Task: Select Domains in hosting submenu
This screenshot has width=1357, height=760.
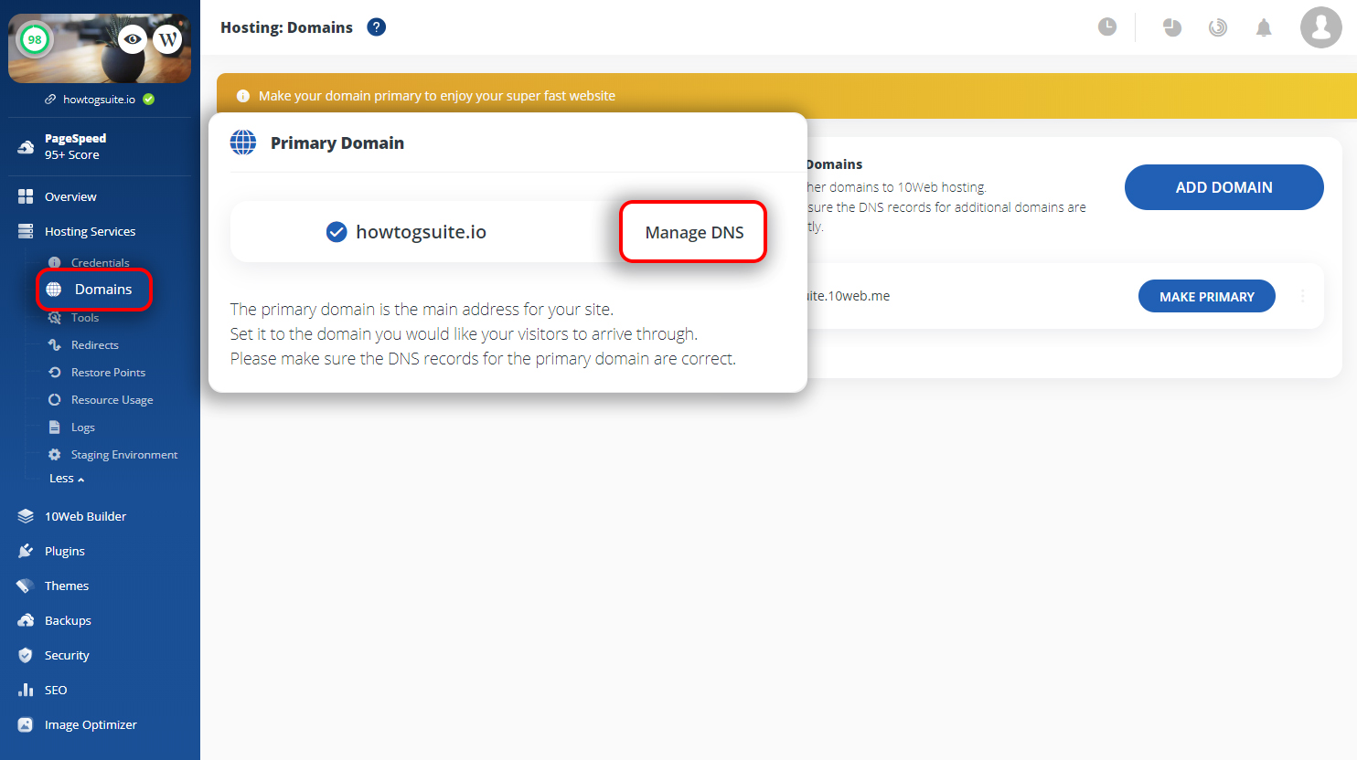Action: pyautogui.click(x=103, y=289)
